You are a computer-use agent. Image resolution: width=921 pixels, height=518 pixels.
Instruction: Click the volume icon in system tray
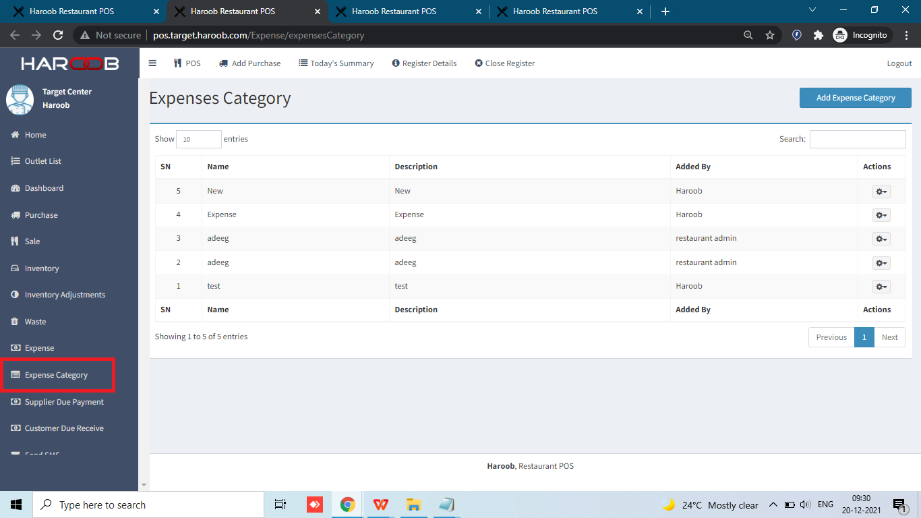coord(805,505)
